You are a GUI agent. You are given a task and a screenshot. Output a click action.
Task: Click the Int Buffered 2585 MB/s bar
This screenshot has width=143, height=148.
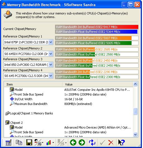[x=97, y=49]
